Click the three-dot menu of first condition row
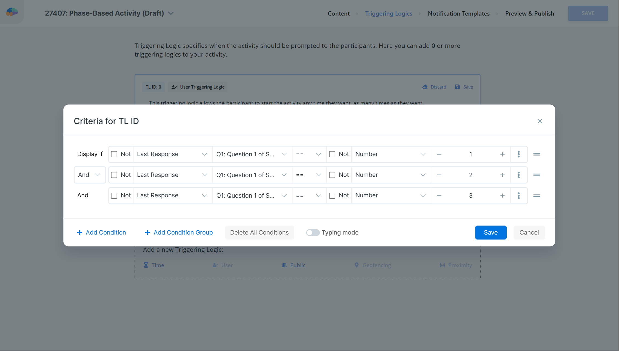619x351 pixels. click(518, 154)
